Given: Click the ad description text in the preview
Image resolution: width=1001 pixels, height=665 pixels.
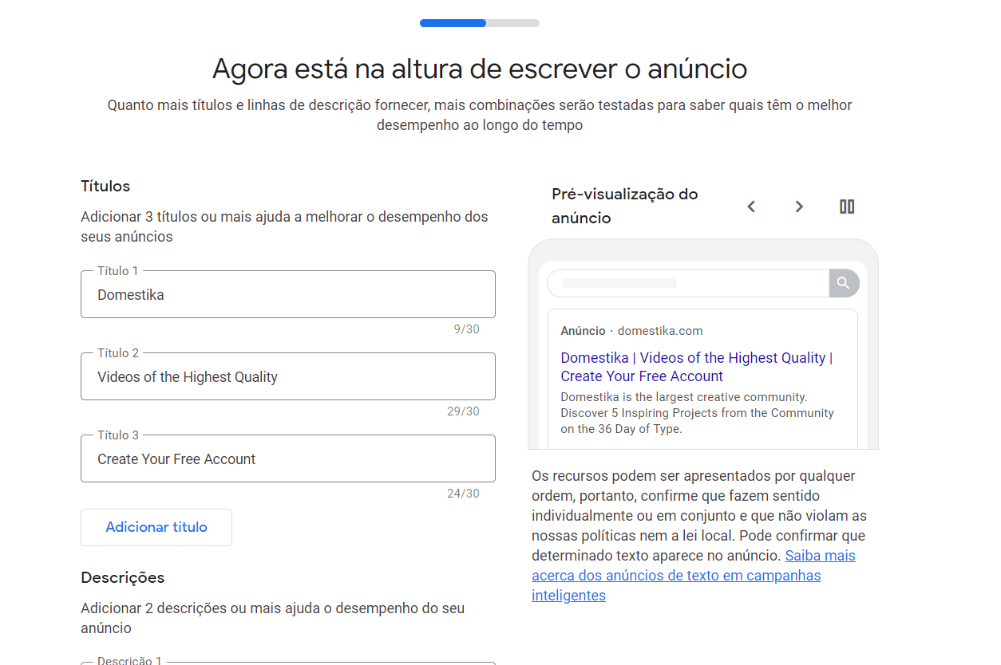Looking at the screenshot, I should pyautogui.click(x=697, y=412).
